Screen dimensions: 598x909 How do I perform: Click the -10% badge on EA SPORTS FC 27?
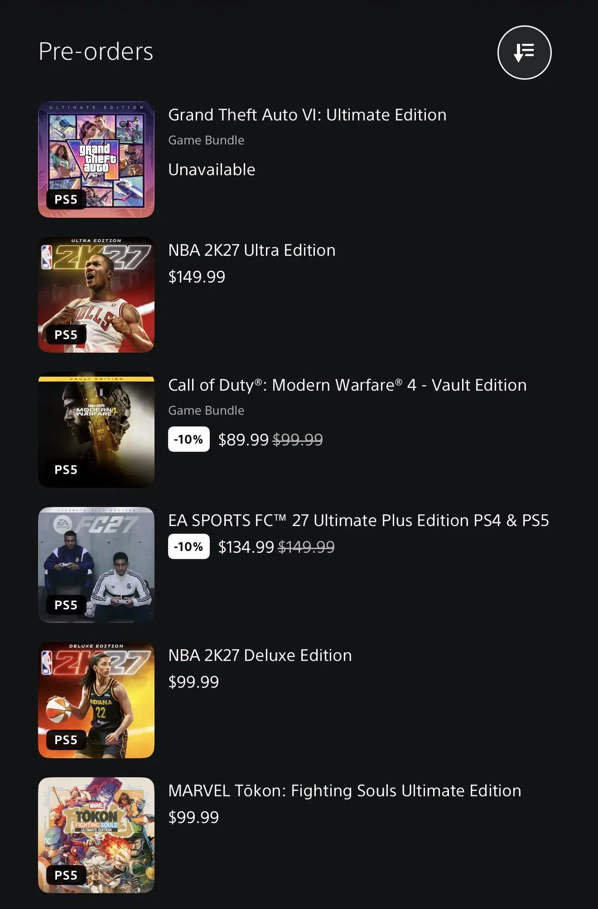pos(189,547)
